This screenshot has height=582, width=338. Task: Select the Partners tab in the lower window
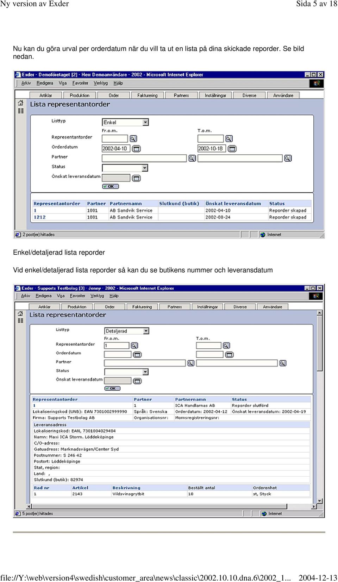click(175, 307)
